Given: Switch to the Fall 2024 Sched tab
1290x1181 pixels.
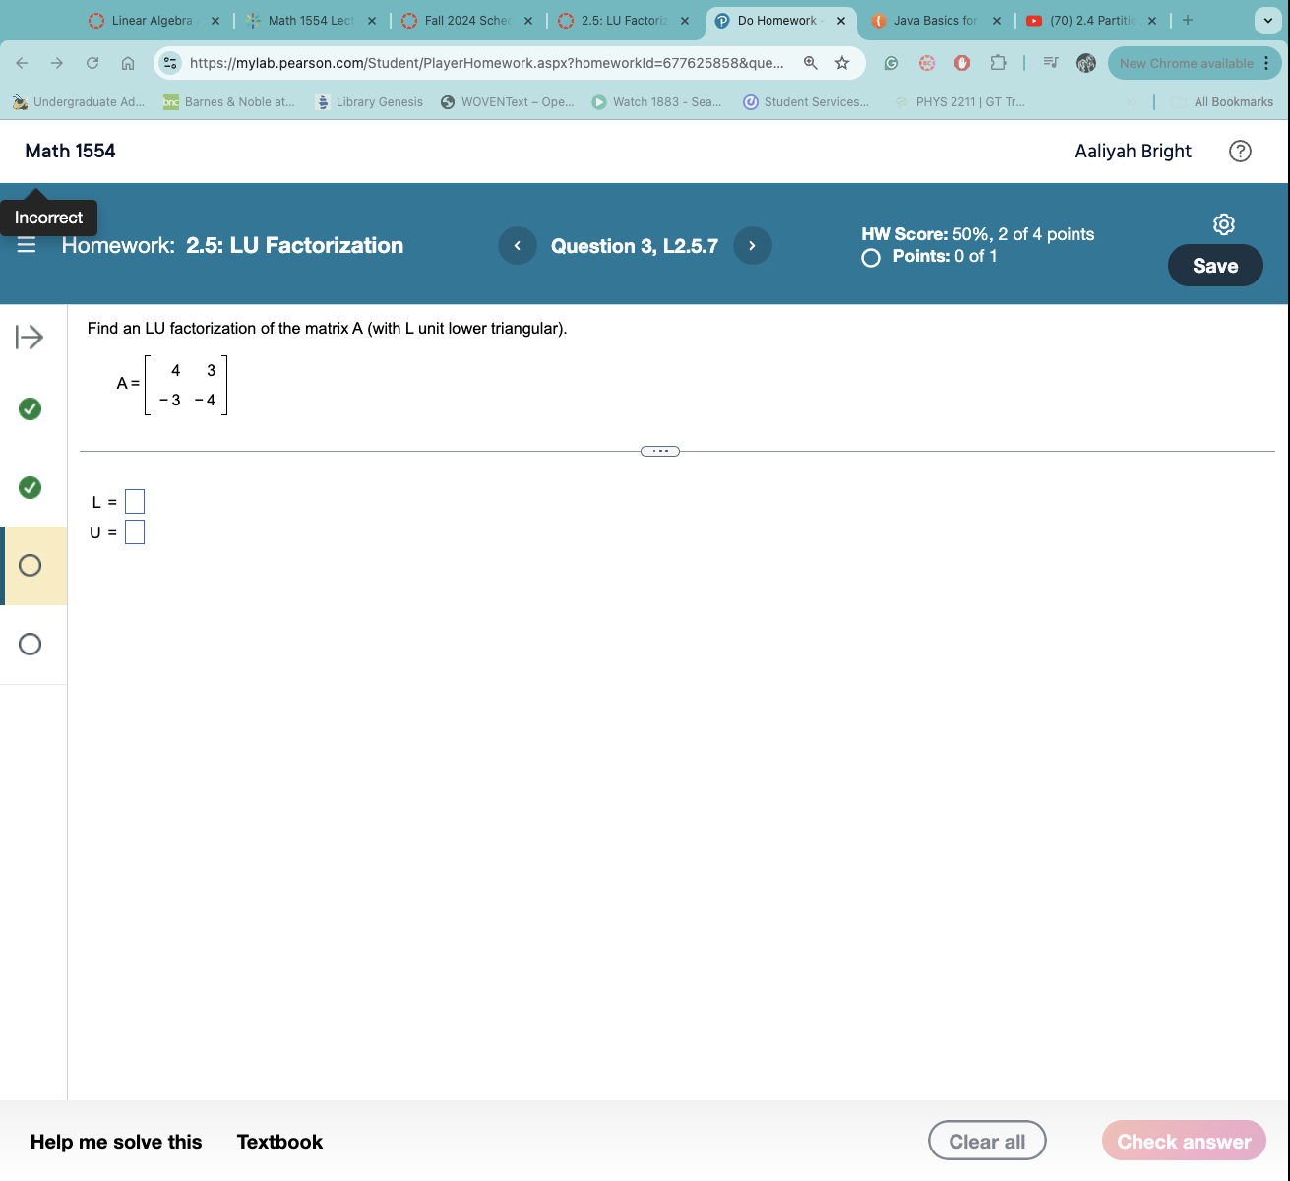Looking at the screenshot, I should coord(466,20).
